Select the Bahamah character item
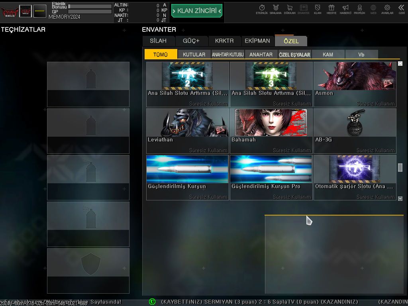 click(x=271, y=131)
